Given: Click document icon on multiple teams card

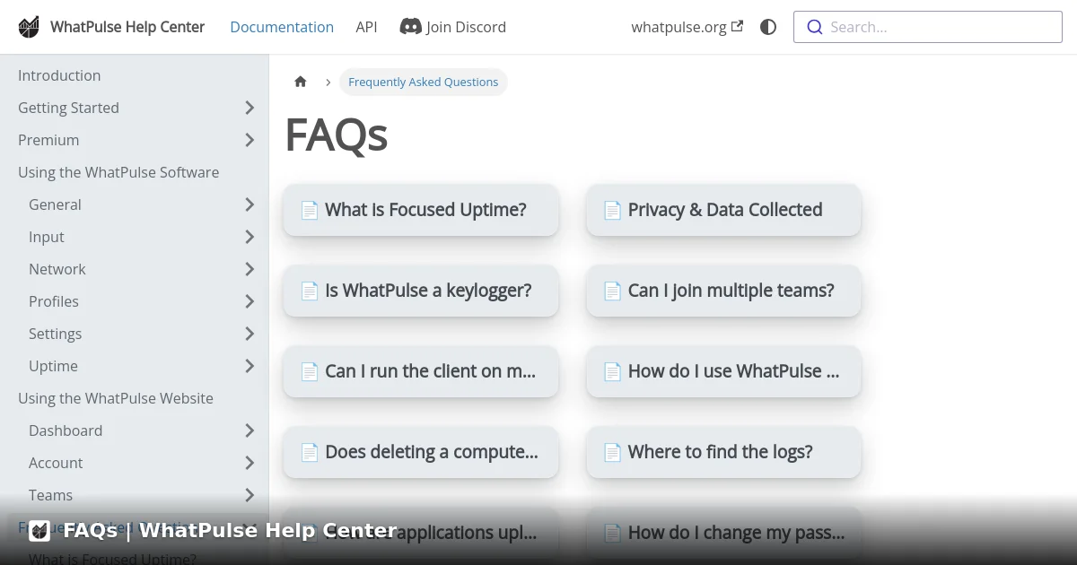Looking at the screenshot, I should [612, 291].
